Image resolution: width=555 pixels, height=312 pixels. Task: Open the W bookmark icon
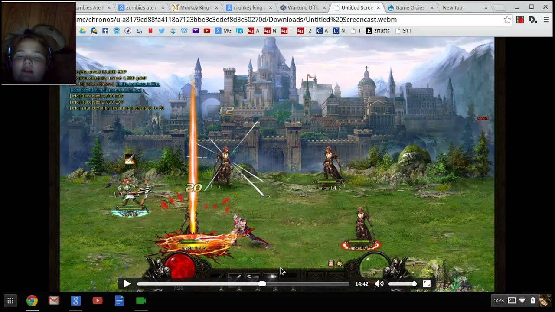(x=184, y=31)
